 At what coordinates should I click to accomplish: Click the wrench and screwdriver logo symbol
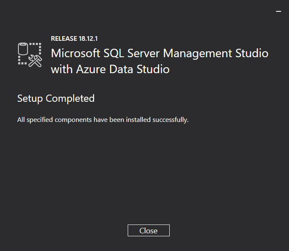pyautogui.click(x=35, y=62)
